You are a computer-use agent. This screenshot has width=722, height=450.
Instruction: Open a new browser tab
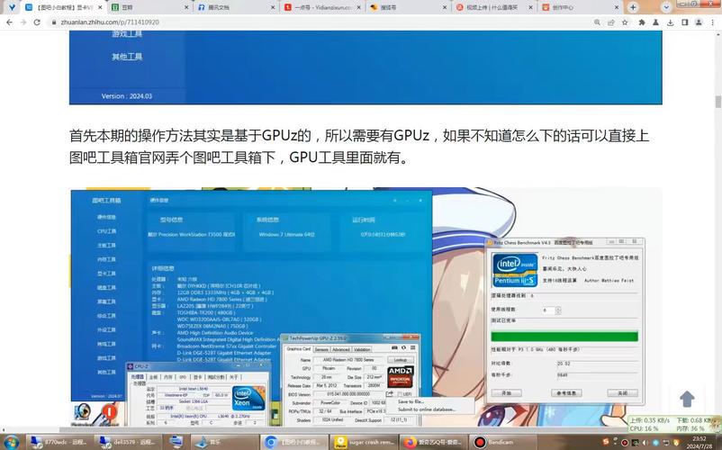pos(633,7)
